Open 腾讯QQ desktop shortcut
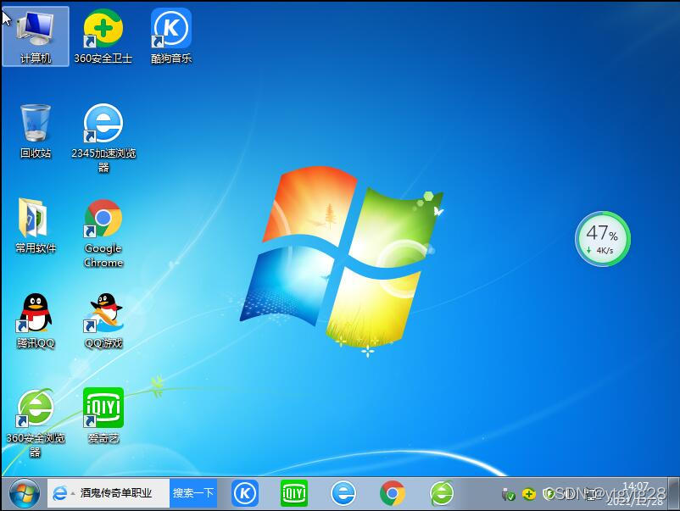This screenshot has width=680, height=511. pyautogui.click(x=35, y=321)
